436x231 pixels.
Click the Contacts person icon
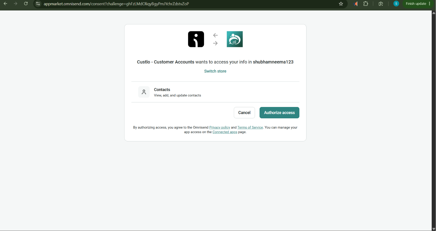coord(144,92)
